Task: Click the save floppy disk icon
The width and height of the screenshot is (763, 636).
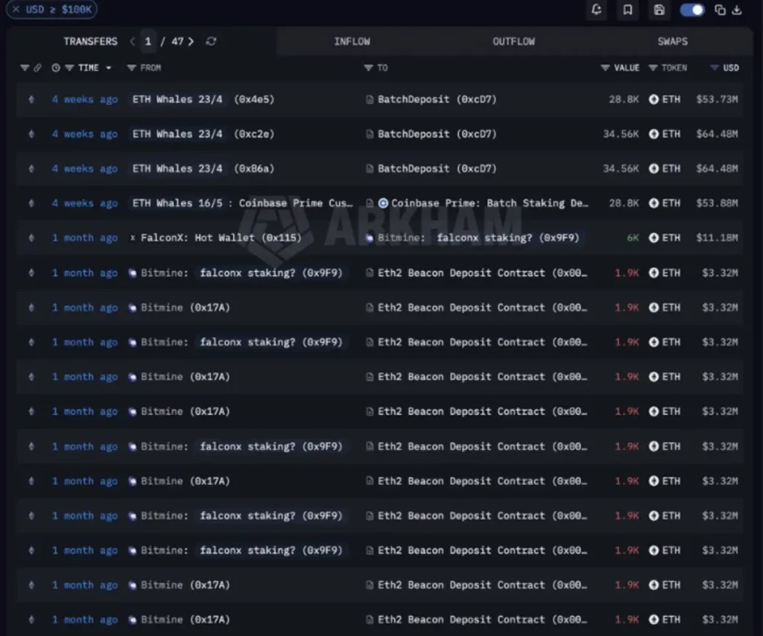Action: tap(659, 10)
